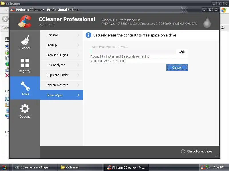Image resolution: width=229 pixels, height=171 pixels.
Task: Click chevron next to Drive Wiper
Action: (78, 95)
